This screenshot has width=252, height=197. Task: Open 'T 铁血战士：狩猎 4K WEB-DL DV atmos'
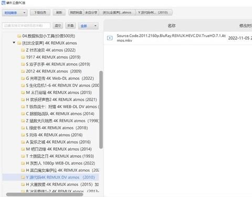(x=62, y=106)
